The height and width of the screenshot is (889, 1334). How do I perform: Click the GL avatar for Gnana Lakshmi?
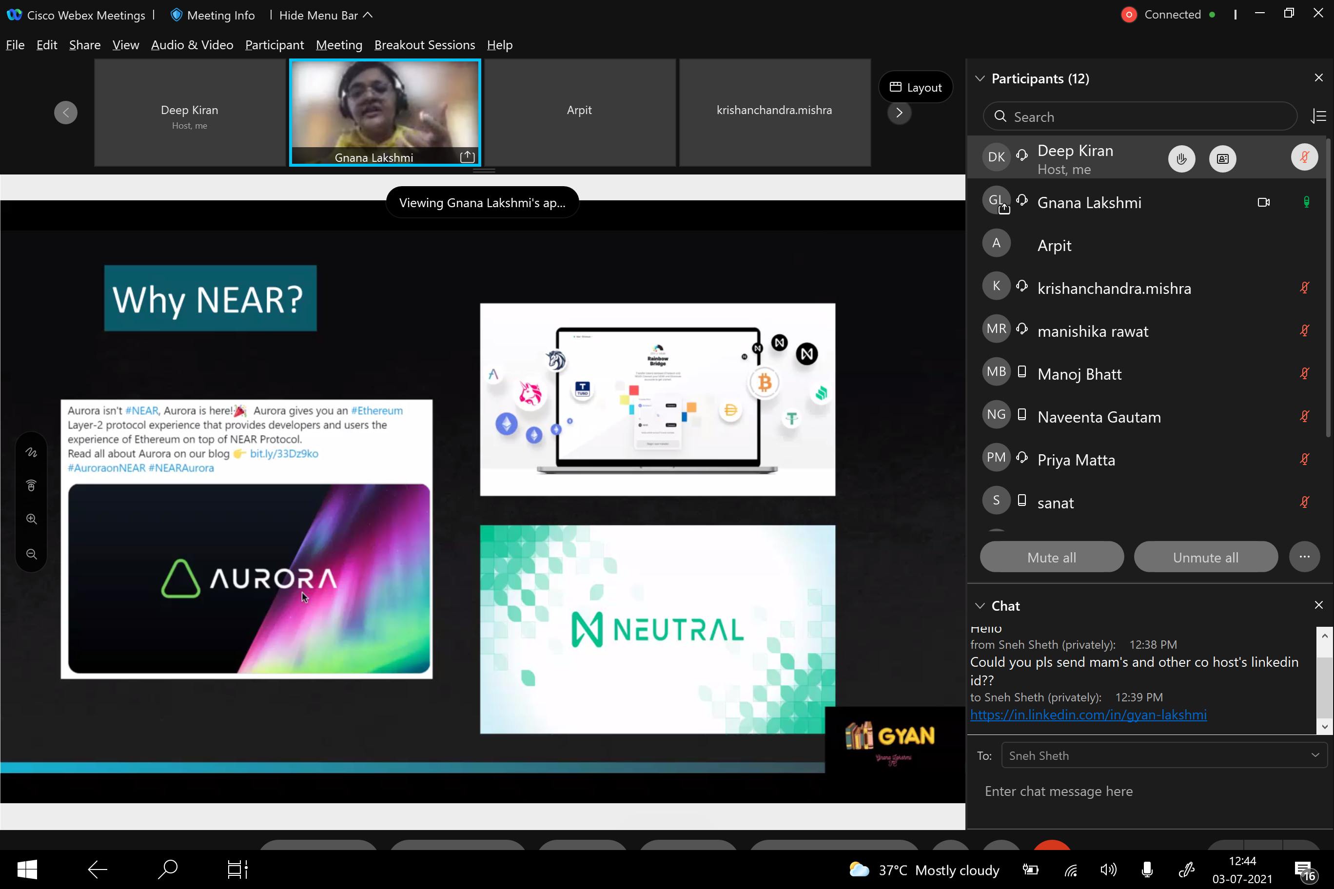[996, 200]
